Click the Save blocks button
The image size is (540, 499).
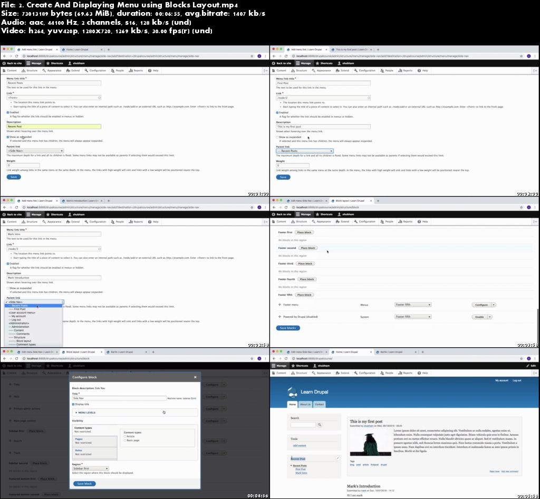tap(288, 328)
